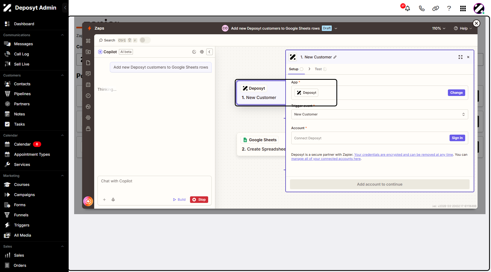This screenshot has width=491, height=272.
Task: Open the Zap title dropdown chevron
Action: pyautogui.click(x=336, y=28)
